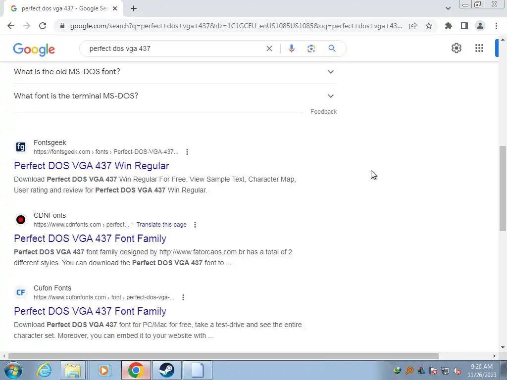Click the www.cufonfonts.com URL breadcrumb

pyautogui.click(x=104, y=297)
